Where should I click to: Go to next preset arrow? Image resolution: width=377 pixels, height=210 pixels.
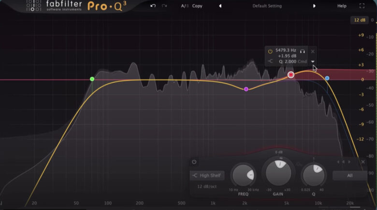pyautogui.click(x=314, y=6)
